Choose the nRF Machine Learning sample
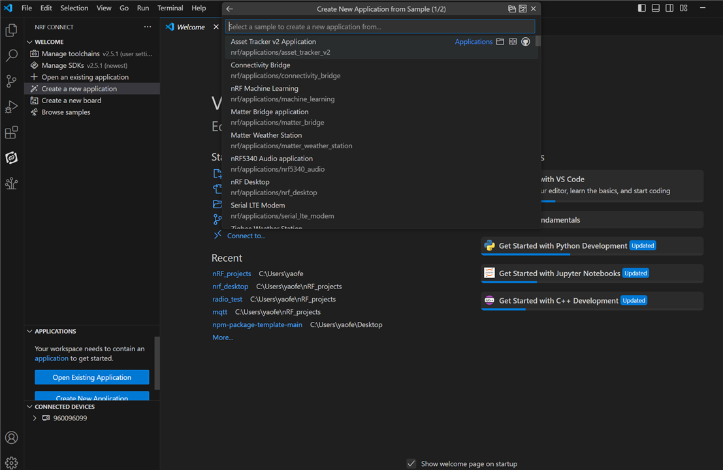723x470 pixels. (381, 93)
